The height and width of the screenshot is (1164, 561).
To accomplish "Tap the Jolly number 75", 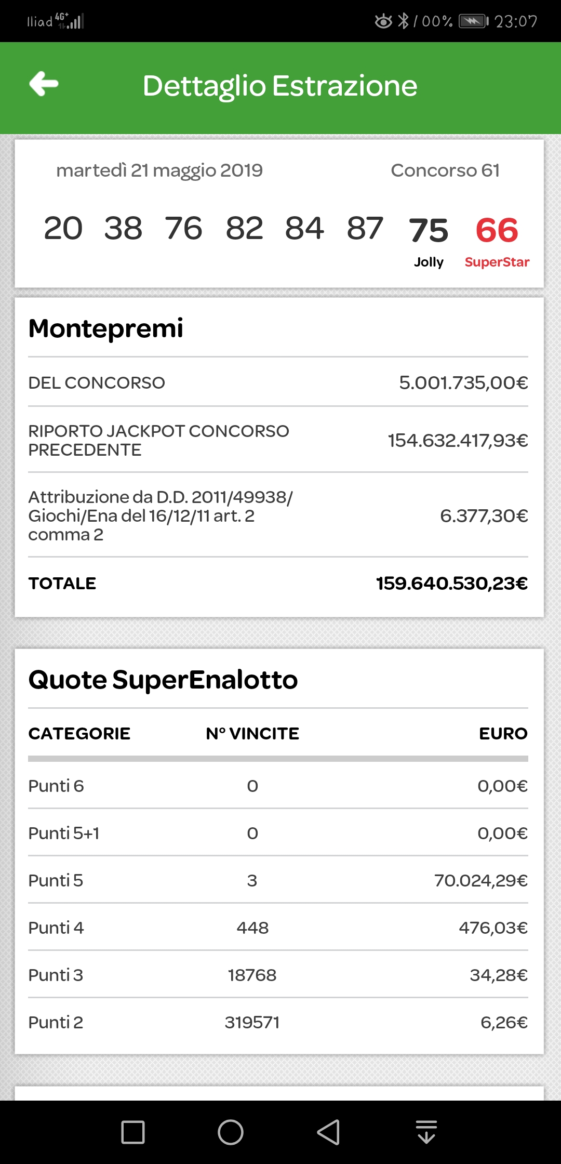I will click(x=429, y=230).
